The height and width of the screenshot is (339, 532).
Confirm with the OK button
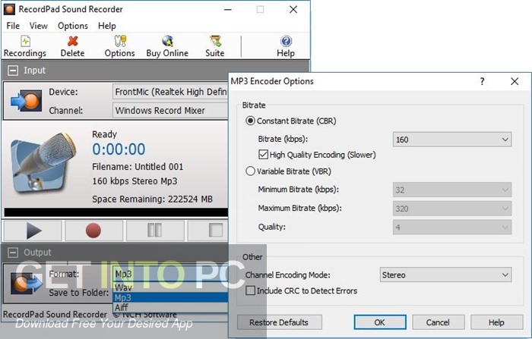click(380, 322)
